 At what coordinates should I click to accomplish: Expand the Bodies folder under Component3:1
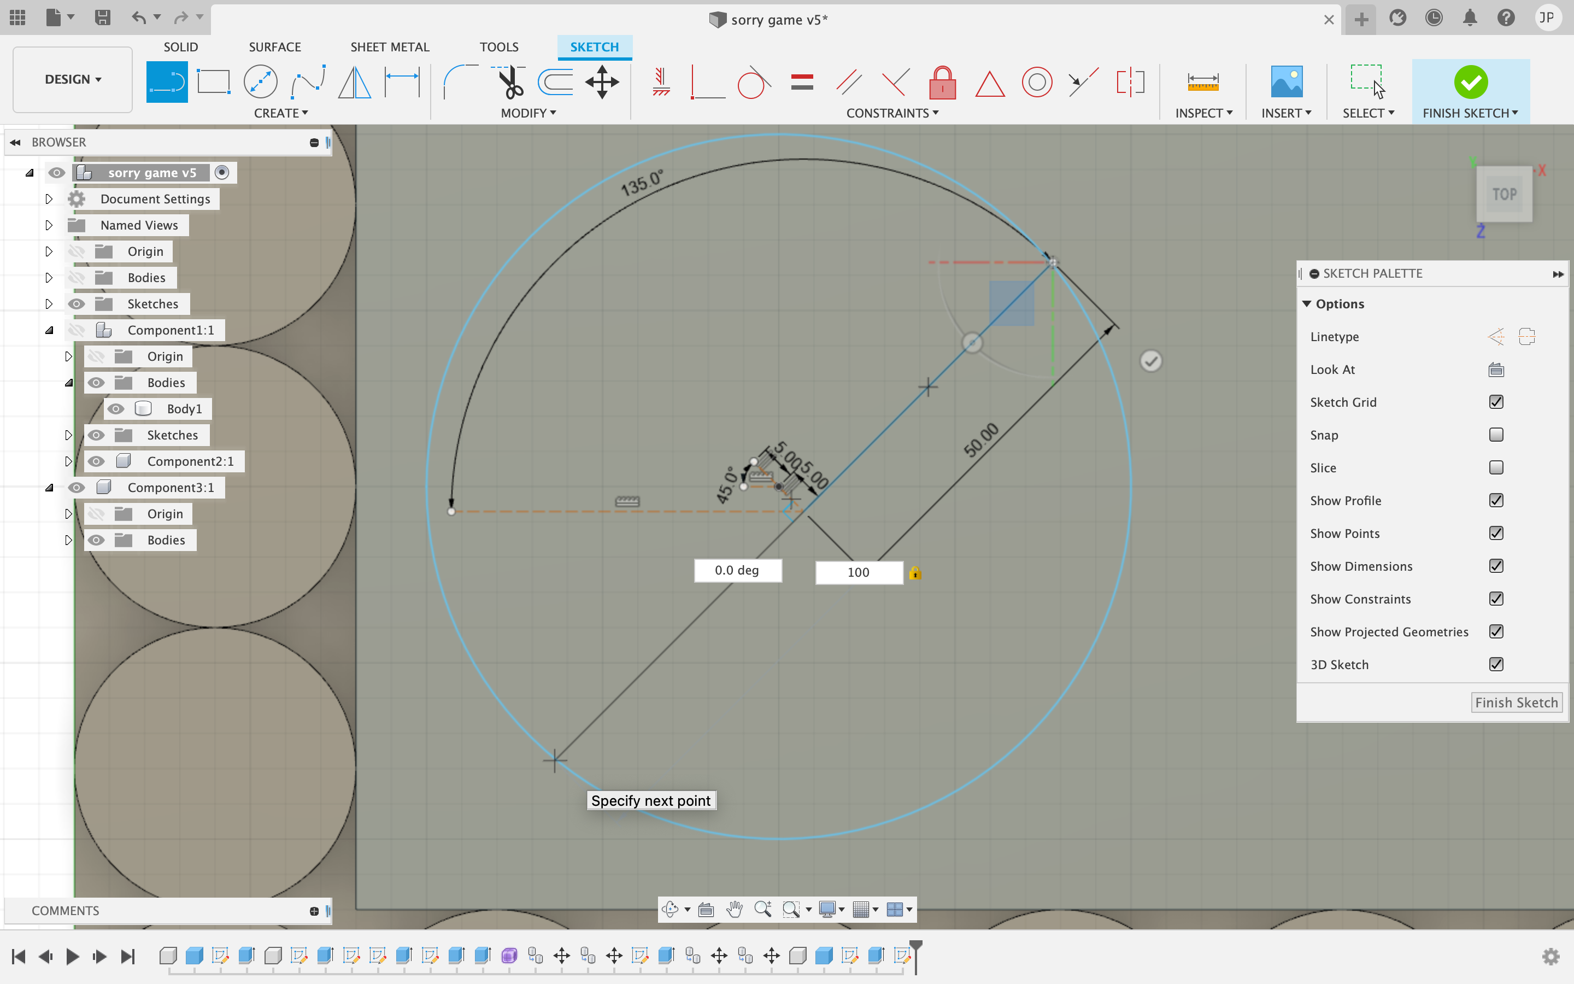67,540
